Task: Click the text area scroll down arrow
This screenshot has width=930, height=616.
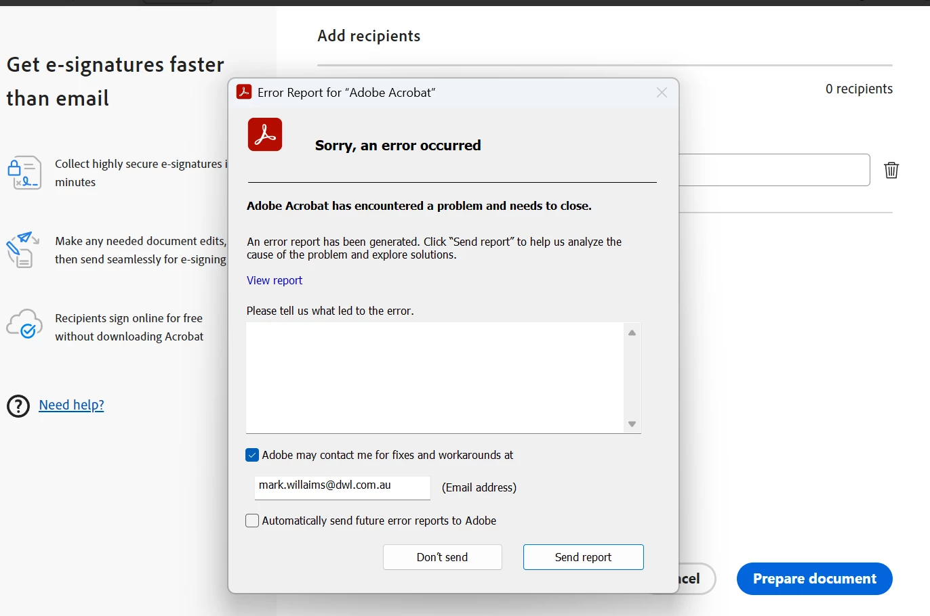Action: point(632,424)
